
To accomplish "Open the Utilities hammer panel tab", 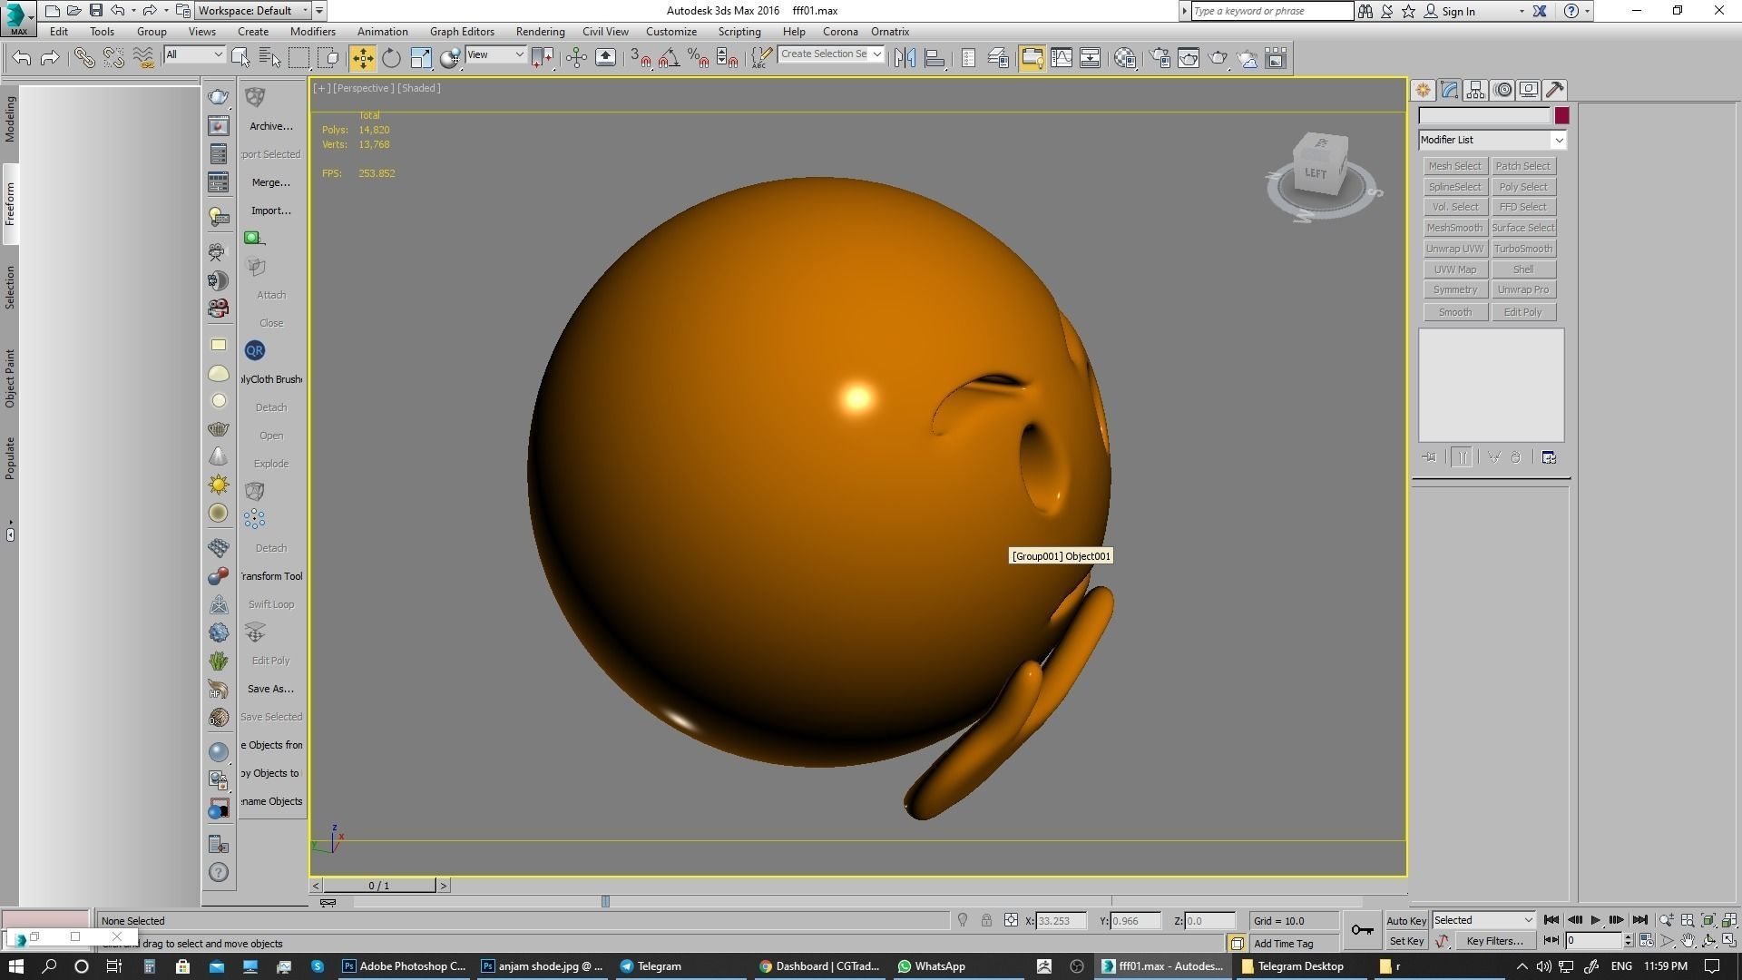I will 1555,90.
